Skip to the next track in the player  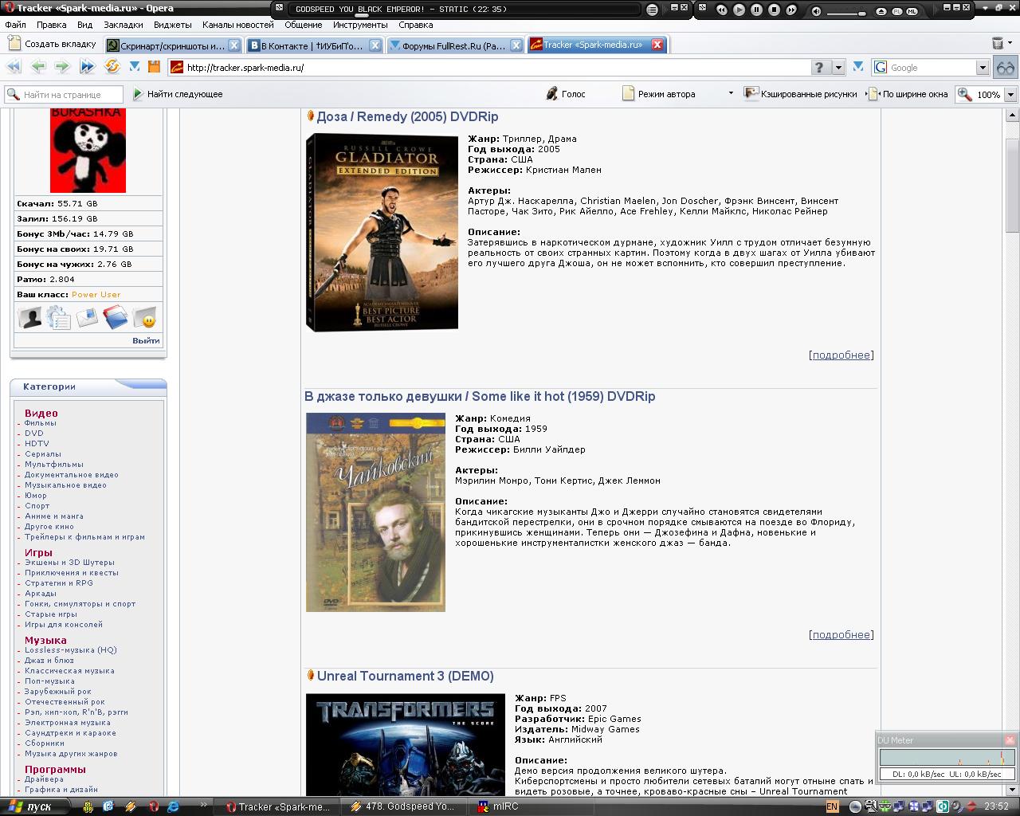click(x=791, y=10)
